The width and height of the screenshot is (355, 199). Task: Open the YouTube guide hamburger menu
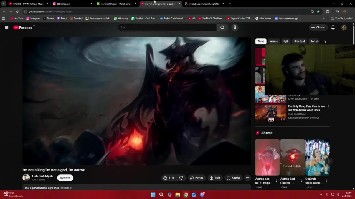click(x=7, y=27)
